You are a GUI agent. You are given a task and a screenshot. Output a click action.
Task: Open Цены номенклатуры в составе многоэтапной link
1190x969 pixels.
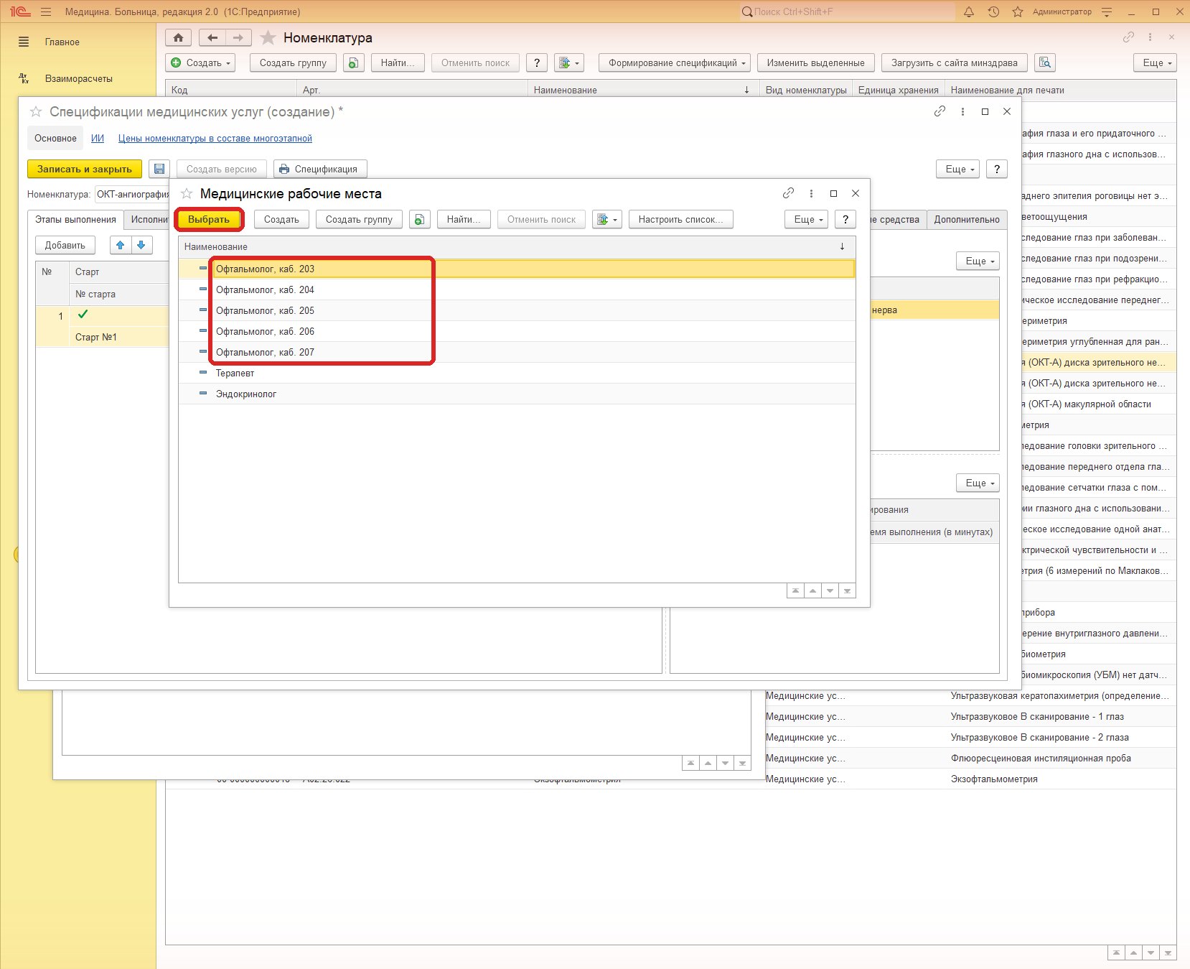point(215,138)
